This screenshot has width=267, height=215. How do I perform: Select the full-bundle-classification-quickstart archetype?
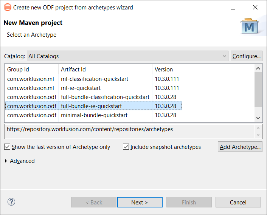93,97
